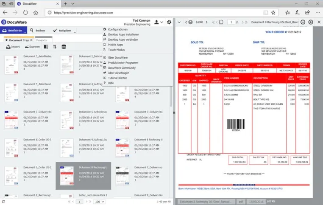Open the settings gear menu
Screen dimensions: 323x205
(169, 22)
